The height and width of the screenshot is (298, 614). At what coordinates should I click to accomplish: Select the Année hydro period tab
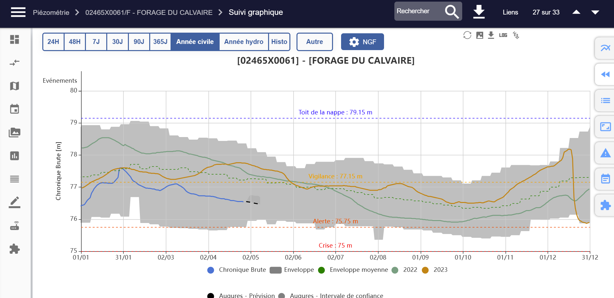click(244, 42)
